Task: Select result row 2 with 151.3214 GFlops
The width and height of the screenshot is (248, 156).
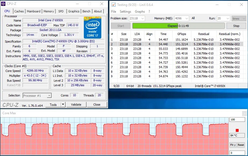Action: coord(177,44)
